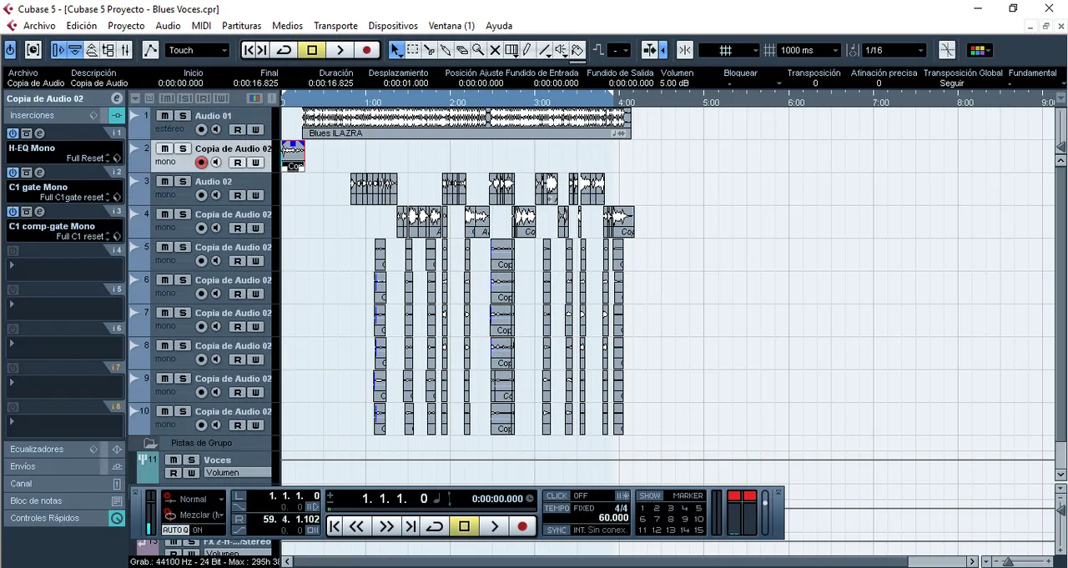
Task: Open the Archivo menu
Action: [x=39, y=26]
